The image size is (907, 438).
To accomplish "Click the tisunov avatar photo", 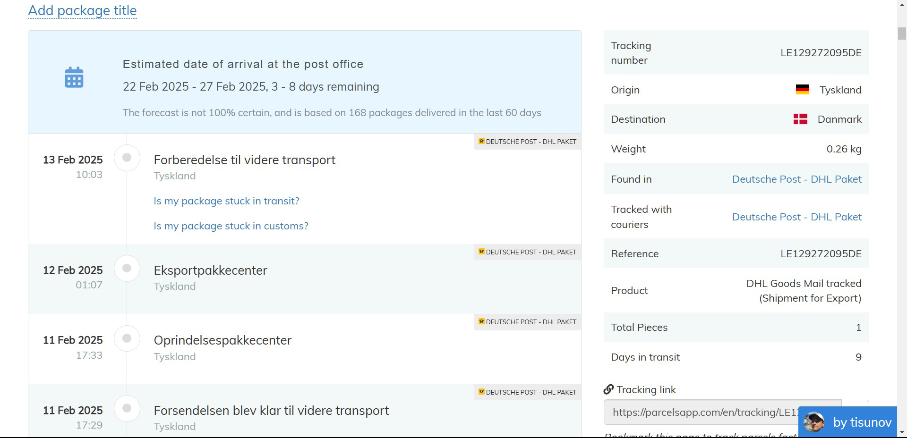I will (x=814, y=422).
